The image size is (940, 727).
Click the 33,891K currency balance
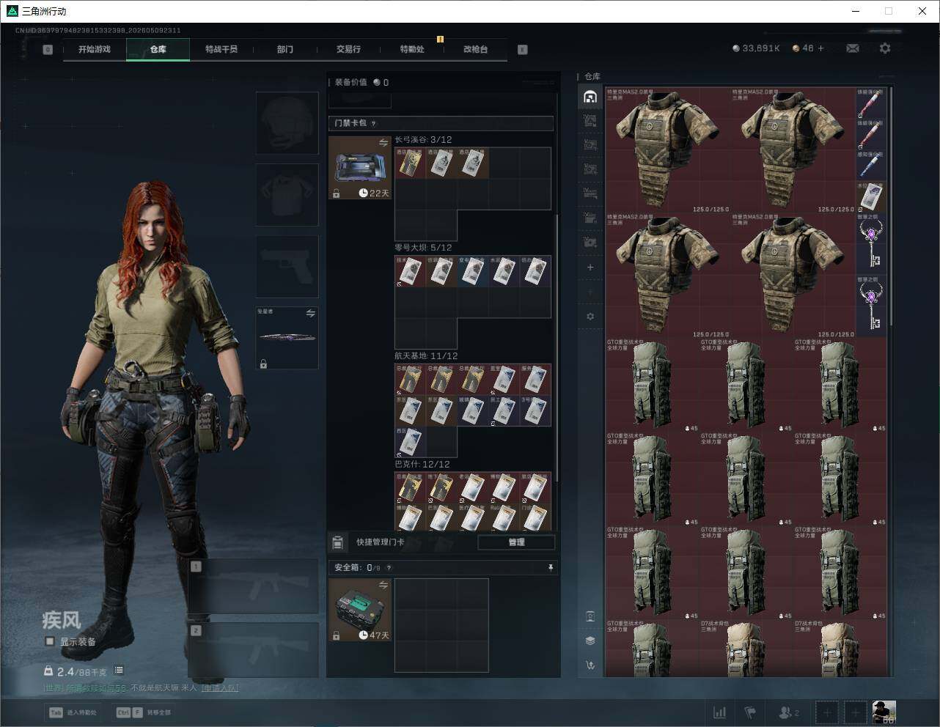pos(756,48)
